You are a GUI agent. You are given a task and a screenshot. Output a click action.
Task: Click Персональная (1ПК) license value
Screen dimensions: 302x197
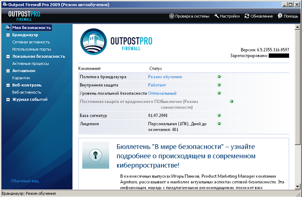177,127
